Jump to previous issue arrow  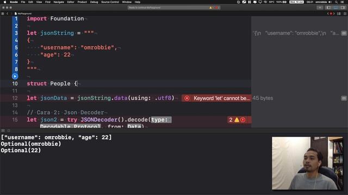328,14
